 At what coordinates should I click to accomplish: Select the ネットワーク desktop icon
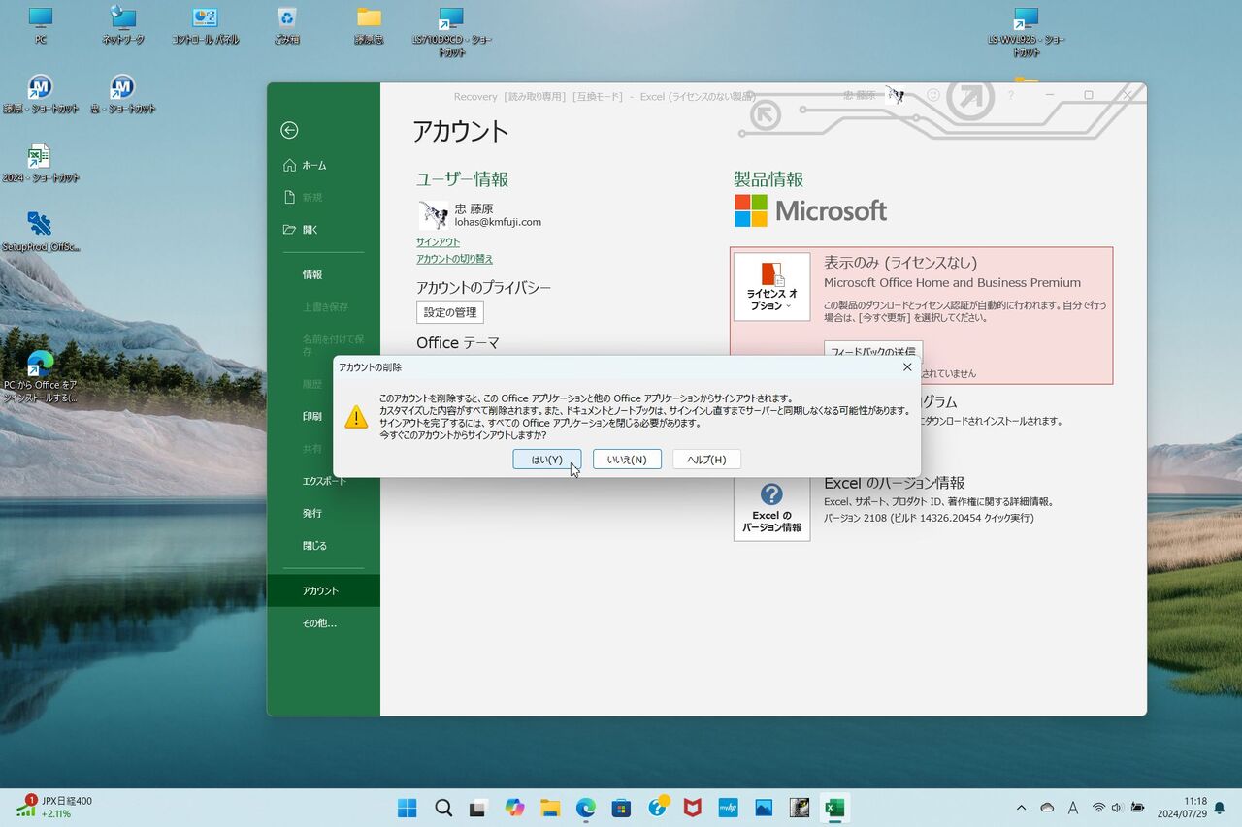(x=123, y=25)
